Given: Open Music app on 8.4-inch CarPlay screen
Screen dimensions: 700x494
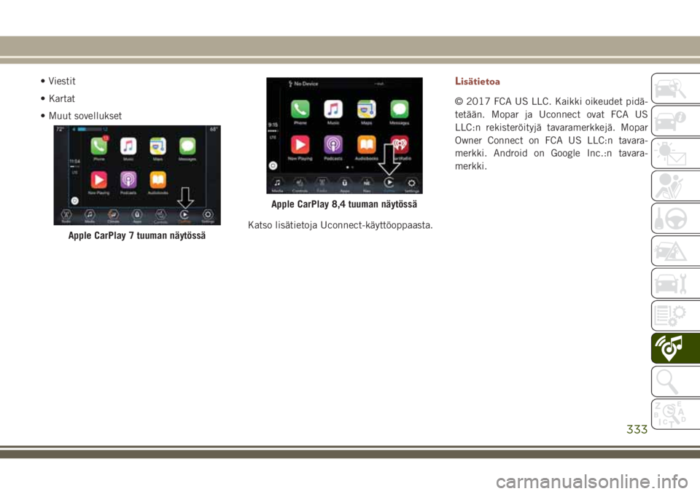Looking at the screenshot, I should [333, 109].
